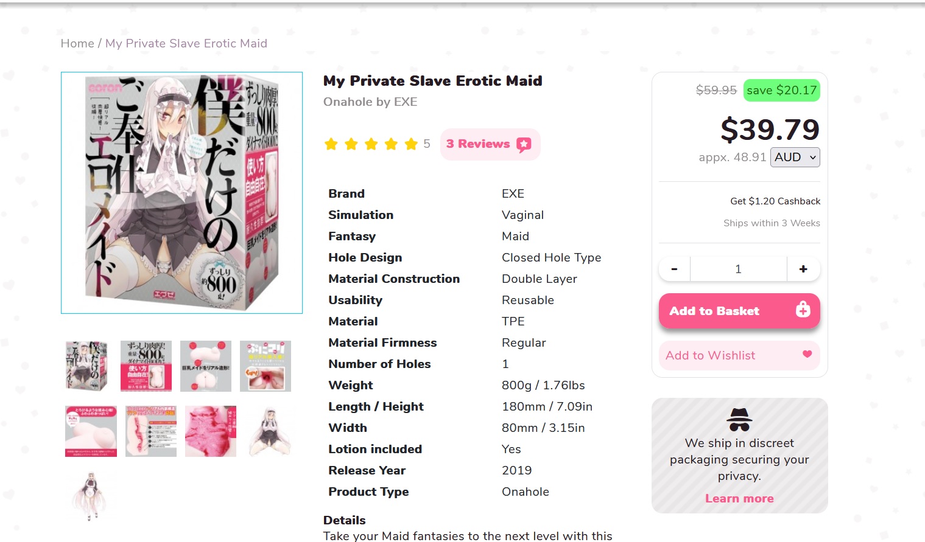
Task: Click the quantity input field
Action: coord(738,269)
